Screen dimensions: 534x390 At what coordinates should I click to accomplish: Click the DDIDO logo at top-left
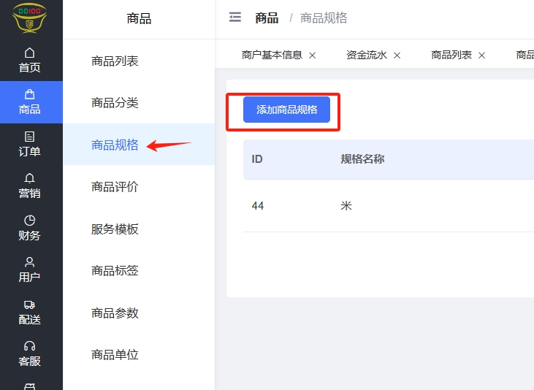(30, 18)
